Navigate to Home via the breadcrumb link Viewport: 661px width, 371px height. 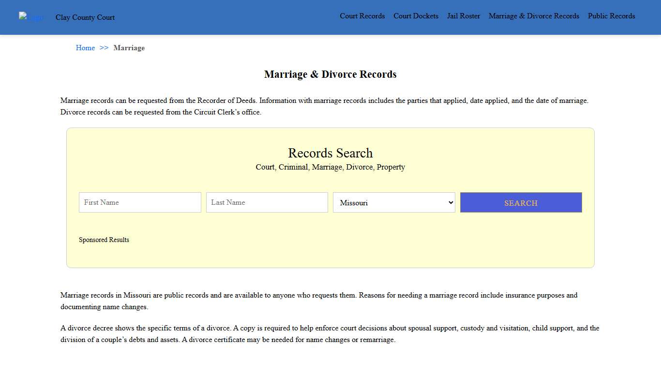85,48
